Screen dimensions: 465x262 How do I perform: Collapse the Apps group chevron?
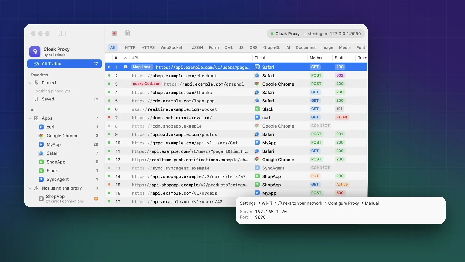point(30,118)
